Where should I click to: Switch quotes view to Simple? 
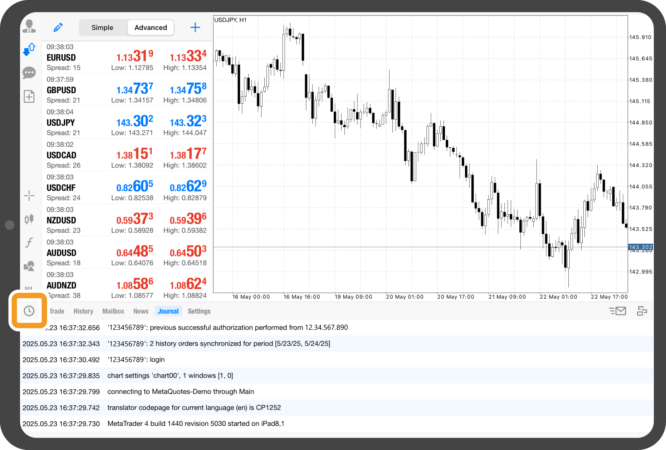[102, 28]
